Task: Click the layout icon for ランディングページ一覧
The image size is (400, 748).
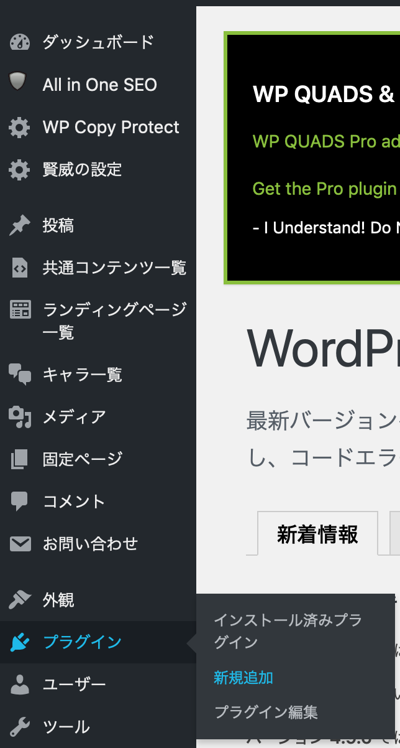Action: (x=20, y=309)
